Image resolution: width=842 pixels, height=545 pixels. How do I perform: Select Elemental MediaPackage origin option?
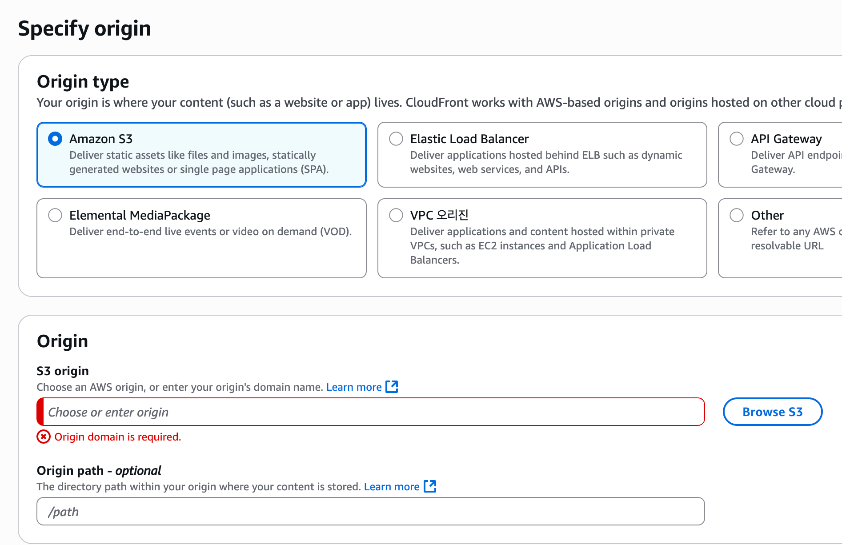pos(55,215)
